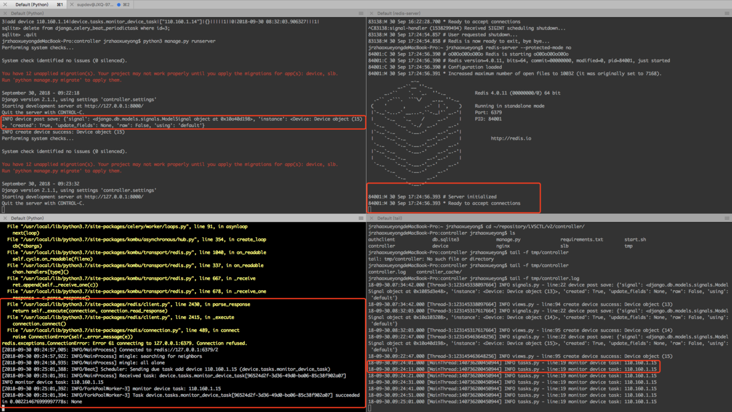Screen dimensions: 732x412
Task: Click 'requirements.txt' in the ls output
Action: coord(581,239)
